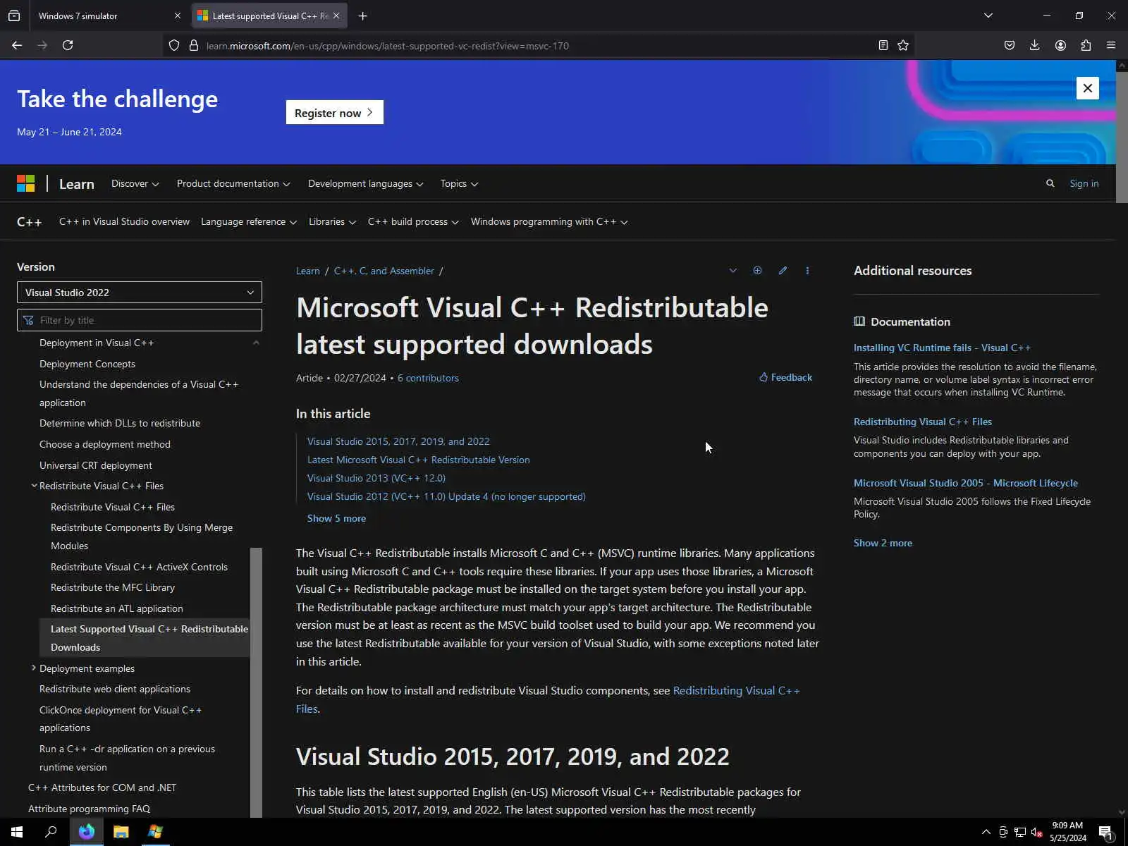Open the browser extensions panel
This screenshot has height=846, width=1128.
tap(1086, 45)
